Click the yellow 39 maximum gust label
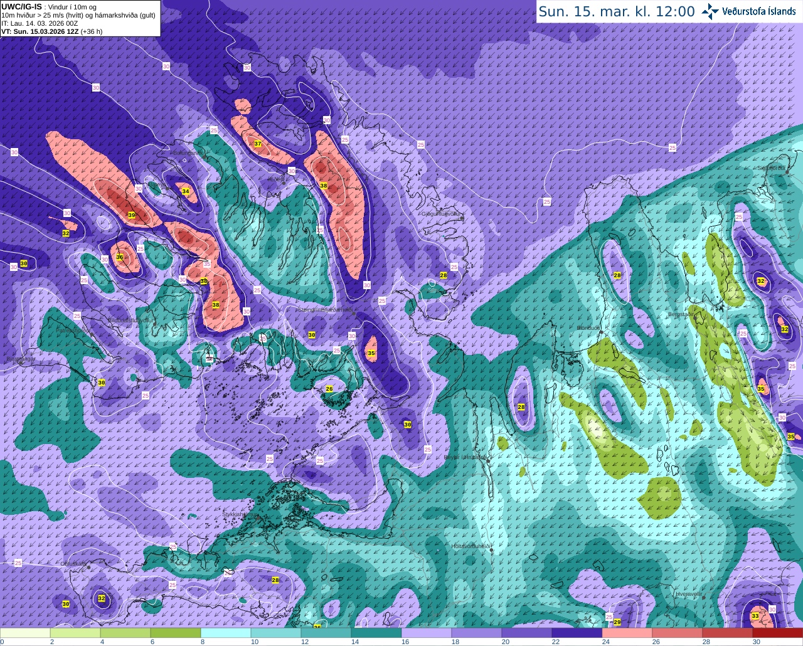Screen dimensions: 803x646 [x=131, y=215]
